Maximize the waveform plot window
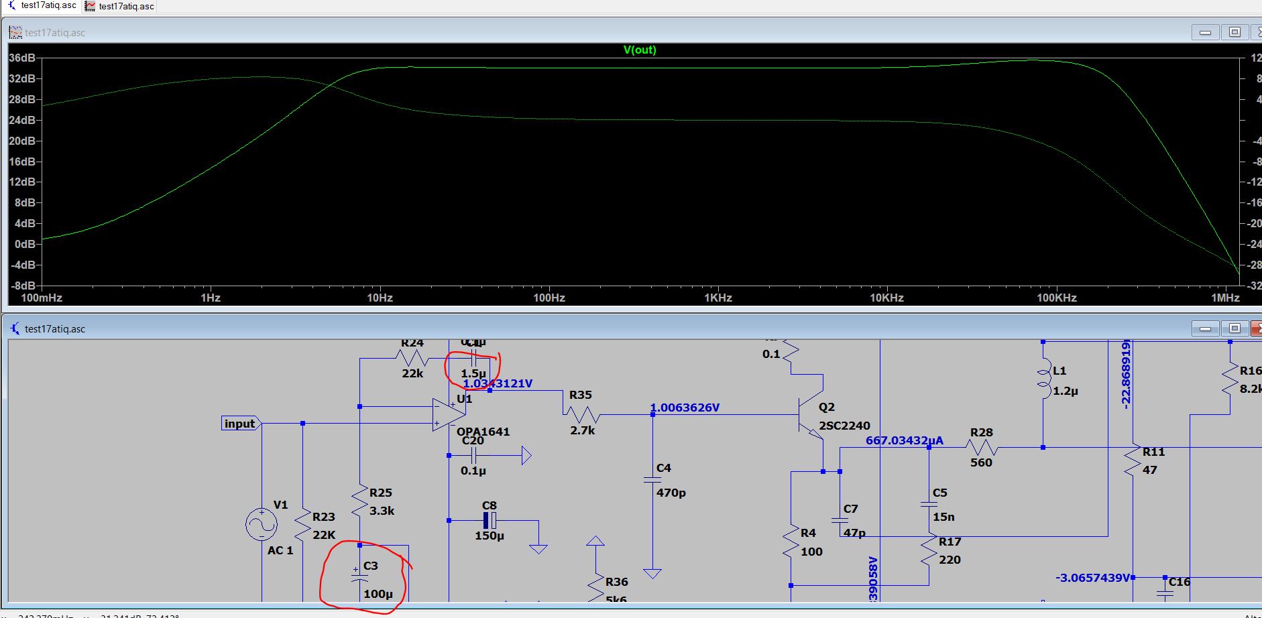1262x618 pixels. click(1235, 32)
